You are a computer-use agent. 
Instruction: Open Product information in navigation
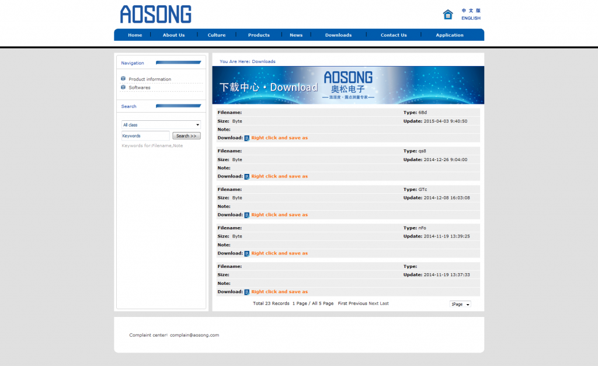coord(150,79)
